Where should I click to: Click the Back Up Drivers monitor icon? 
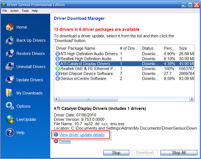click(10, 40)
